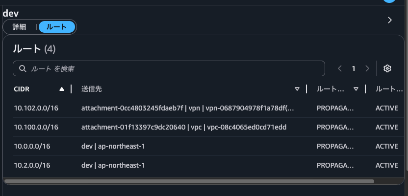Click the search magnifier icon
Image resolution: width=408 pixels, height=196 pixels.
(x=22, y=68)
